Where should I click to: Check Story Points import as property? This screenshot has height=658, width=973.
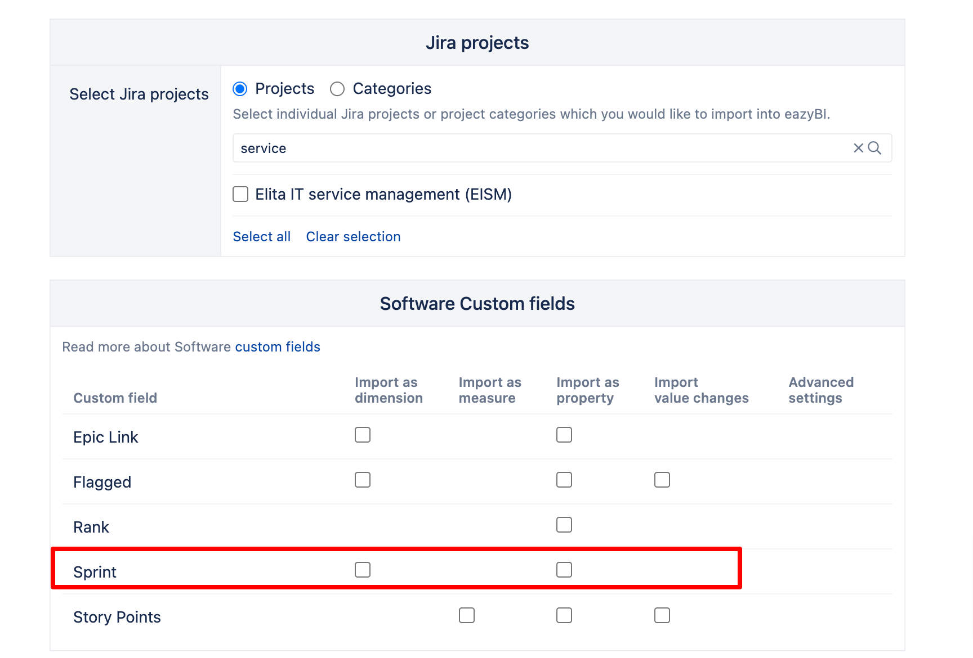click(x=564, y=615)
